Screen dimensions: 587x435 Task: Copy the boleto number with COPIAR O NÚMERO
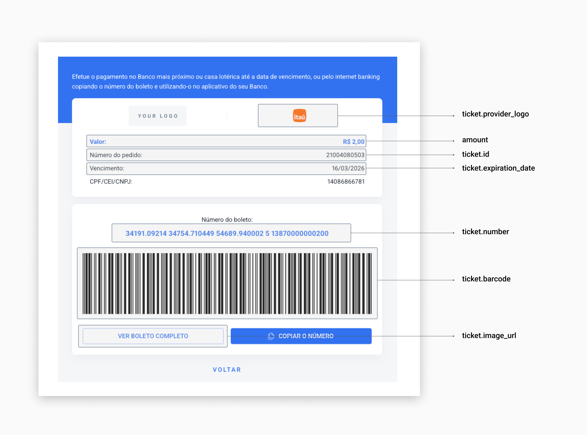point(301,336)
